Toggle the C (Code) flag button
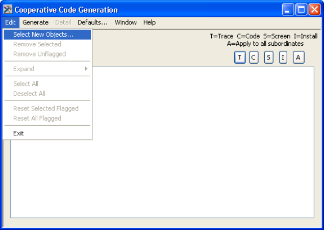Image resolution: width=324 pixels, height=230 pixels. [x=254, y=57]
